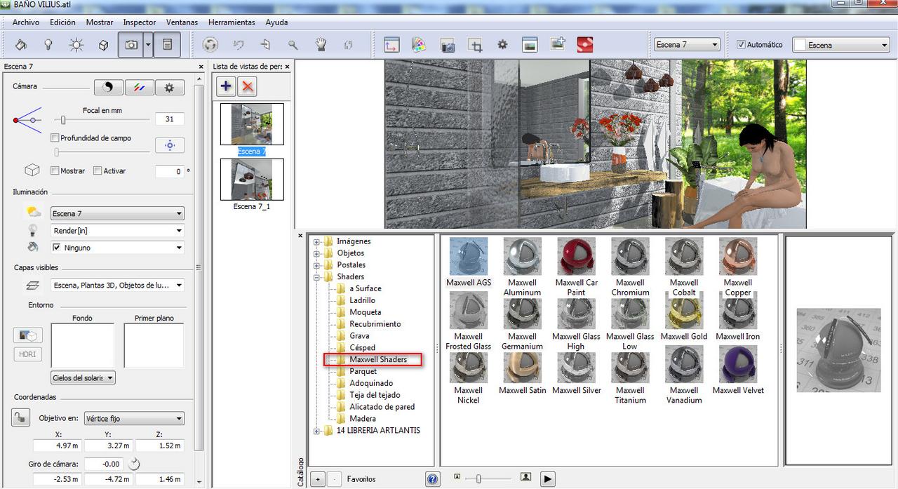898x489 pixels.
Task: Select the pan hand tool
Action: coord(321,45)
